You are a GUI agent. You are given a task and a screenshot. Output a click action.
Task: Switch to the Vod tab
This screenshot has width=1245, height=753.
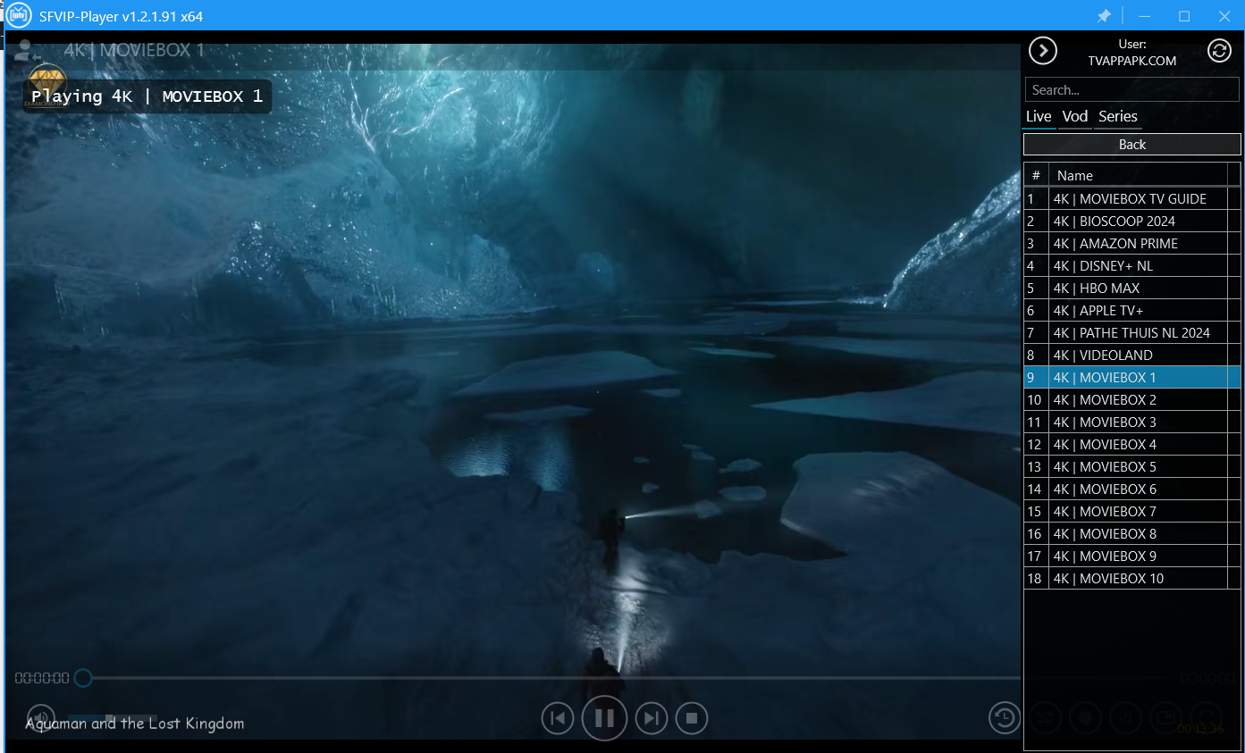[1075, 116]
